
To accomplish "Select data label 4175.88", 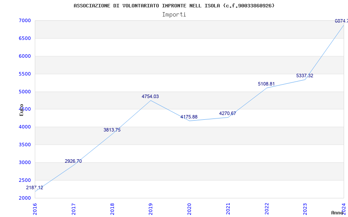I will click(x=189, y=117).
